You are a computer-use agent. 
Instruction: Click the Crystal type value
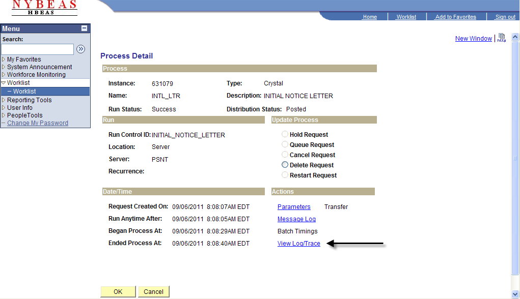pos(273,83)
